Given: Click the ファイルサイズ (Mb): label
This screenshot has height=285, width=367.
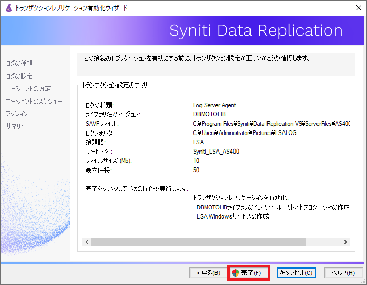Looking at the screenshot, I should click(108, 161).
